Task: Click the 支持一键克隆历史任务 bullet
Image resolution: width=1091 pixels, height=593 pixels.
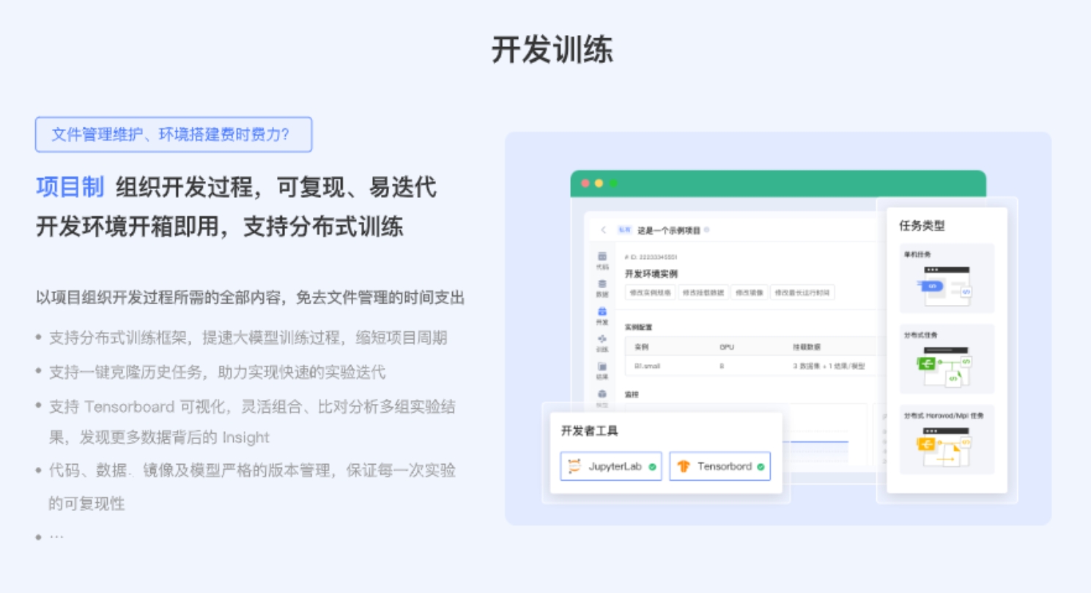Action: (217, 372)
